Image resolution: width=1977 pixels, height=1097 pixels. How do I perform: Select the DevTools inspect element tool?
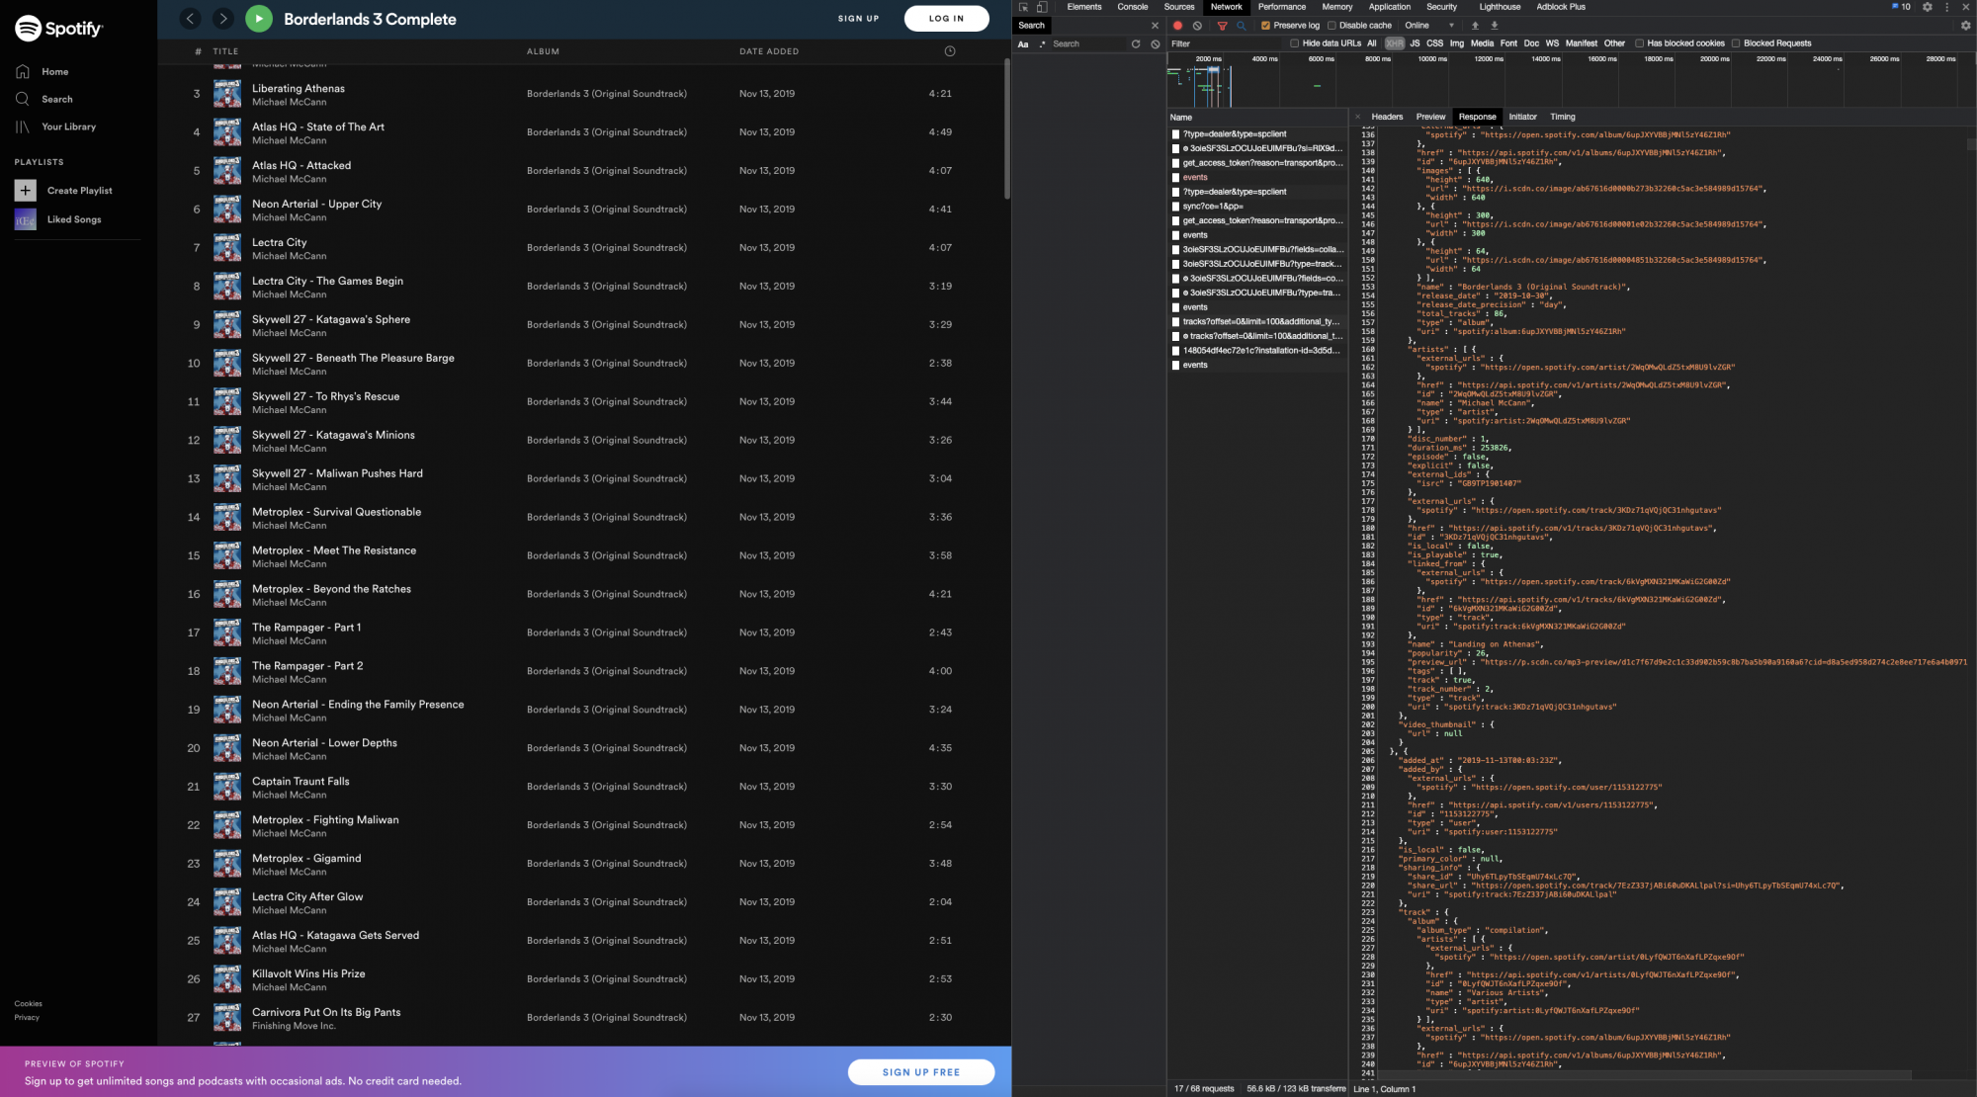[x=1023, y=7]
